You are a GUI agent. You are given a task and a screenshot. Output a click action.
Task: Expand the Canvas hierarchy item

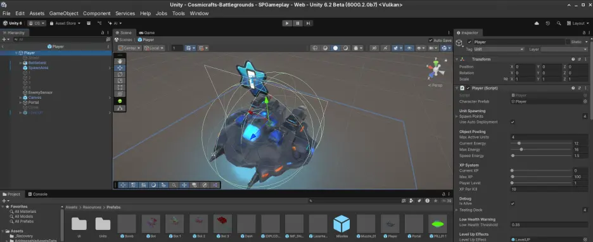point(20,98)
